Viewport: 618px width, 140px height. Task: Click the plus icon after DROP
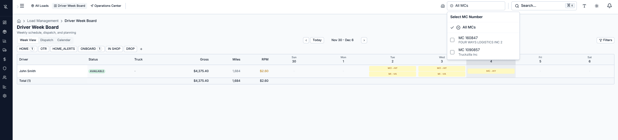point(141,49)
